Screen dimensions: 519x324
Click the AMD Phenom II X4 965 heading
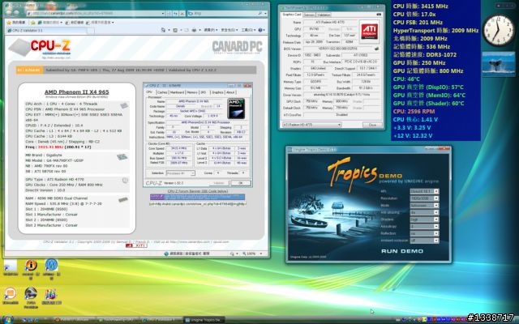pyautogui.click(x=77, y=92)
